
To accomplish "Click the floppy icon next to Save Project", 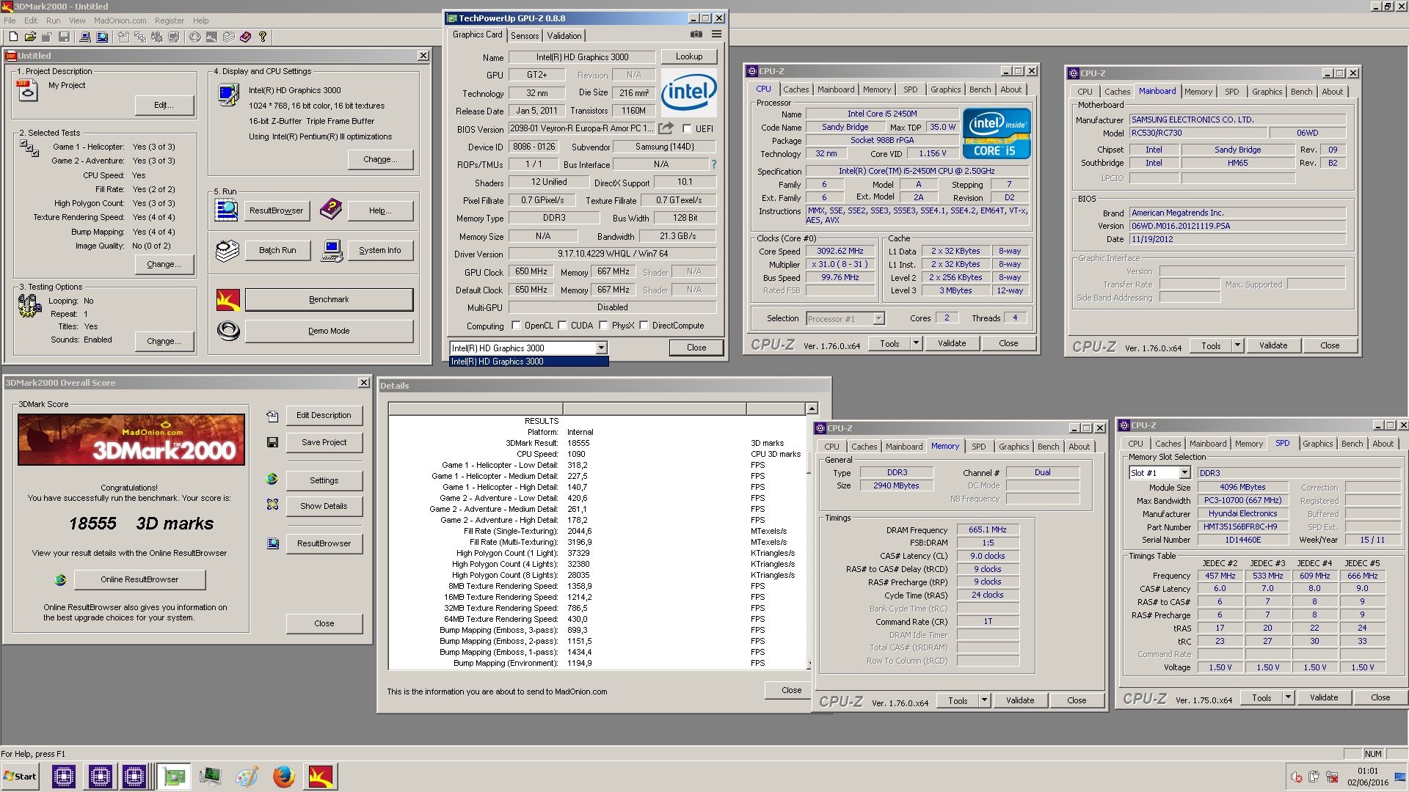I will click(272, 442).
